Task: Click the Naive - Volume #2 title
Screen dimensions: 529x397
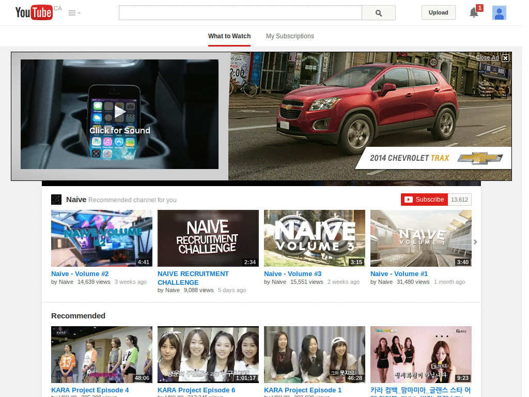Action: click(80, 274)
